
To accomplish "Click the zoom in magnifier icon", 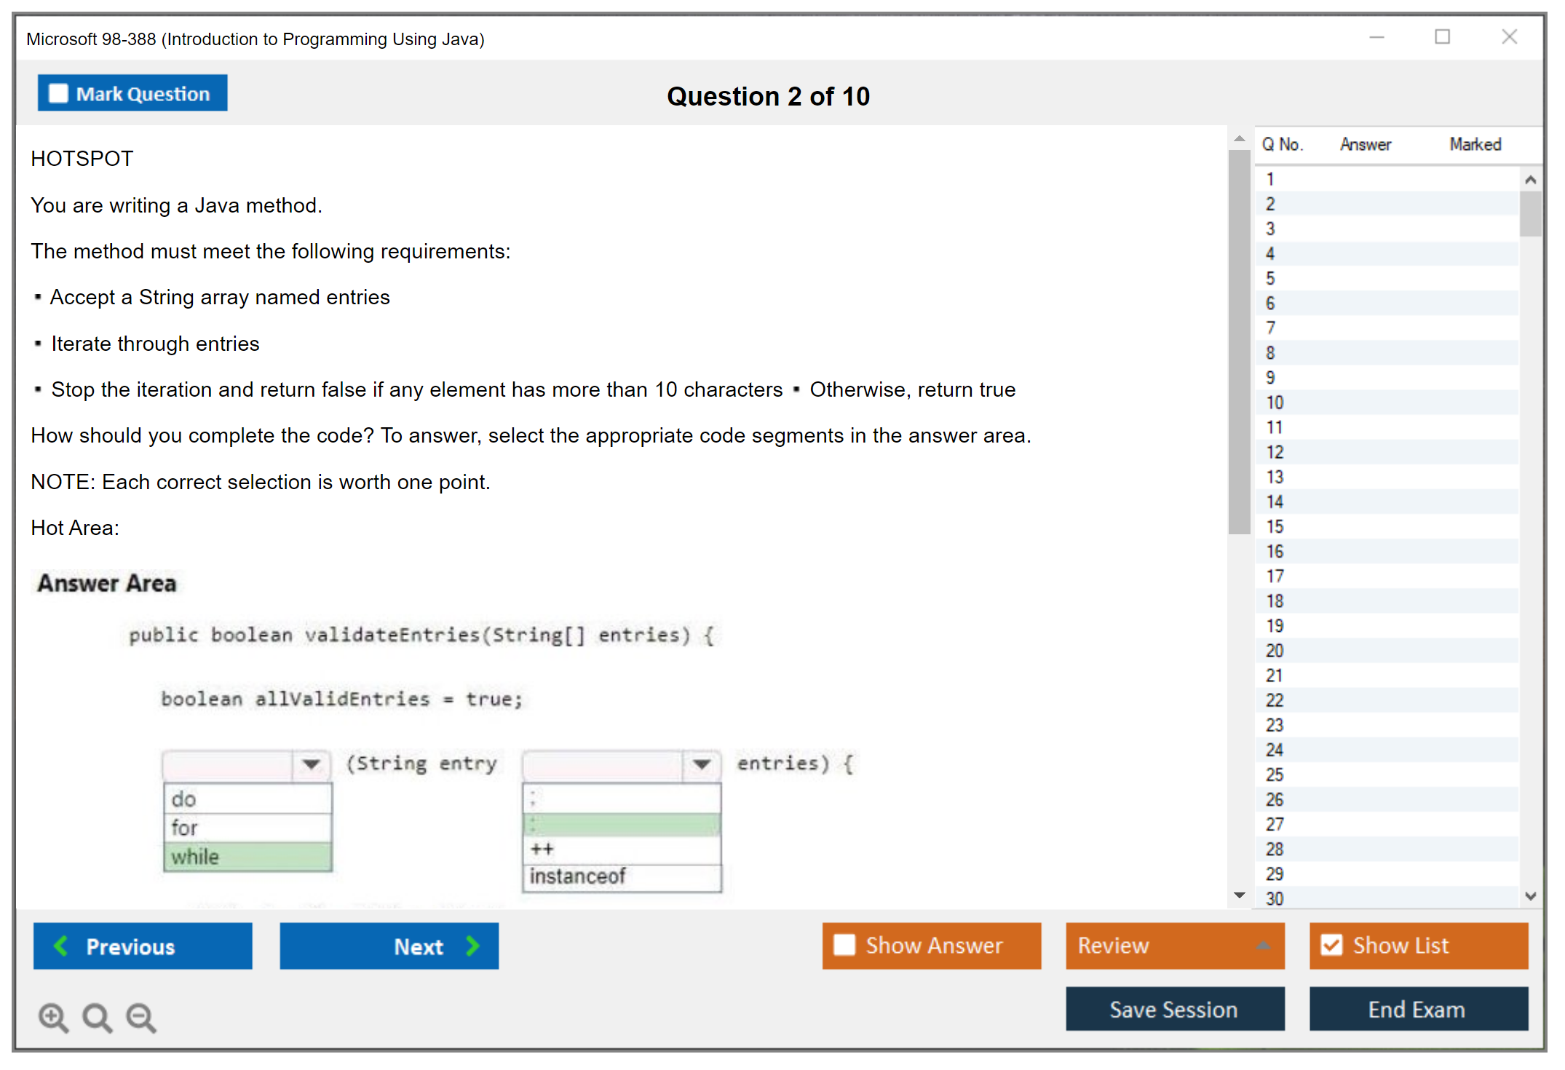I will pos(53,1017).
